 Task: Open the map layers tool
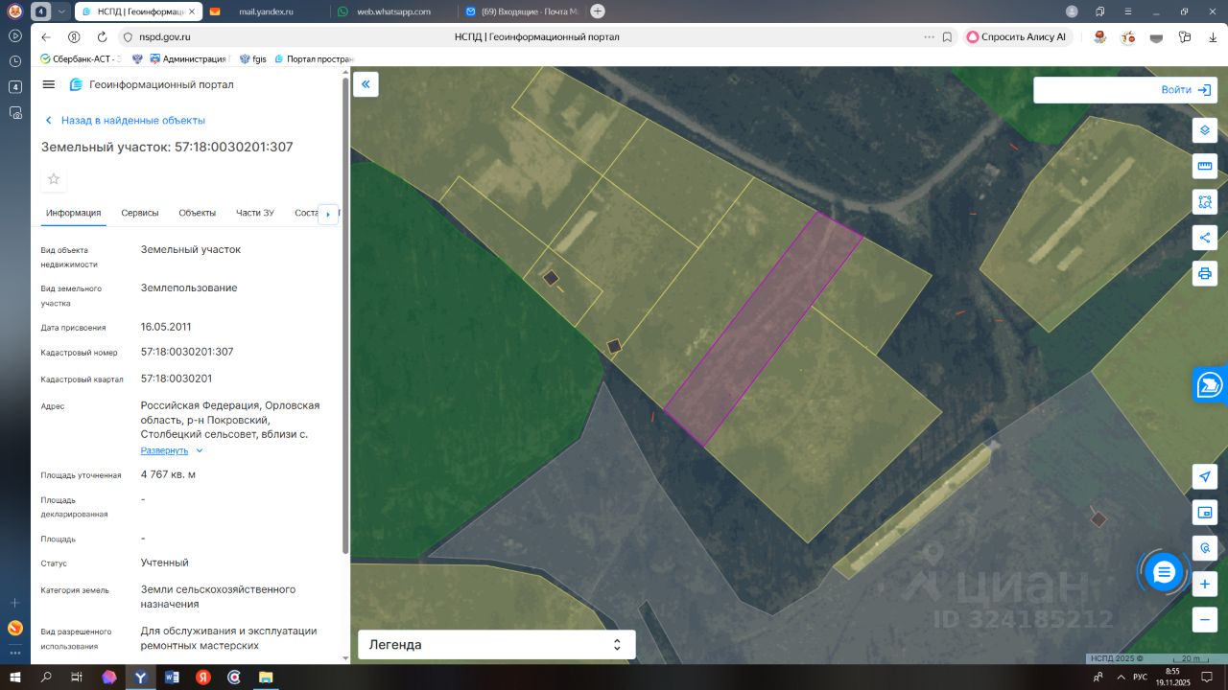pos(1205,130)
